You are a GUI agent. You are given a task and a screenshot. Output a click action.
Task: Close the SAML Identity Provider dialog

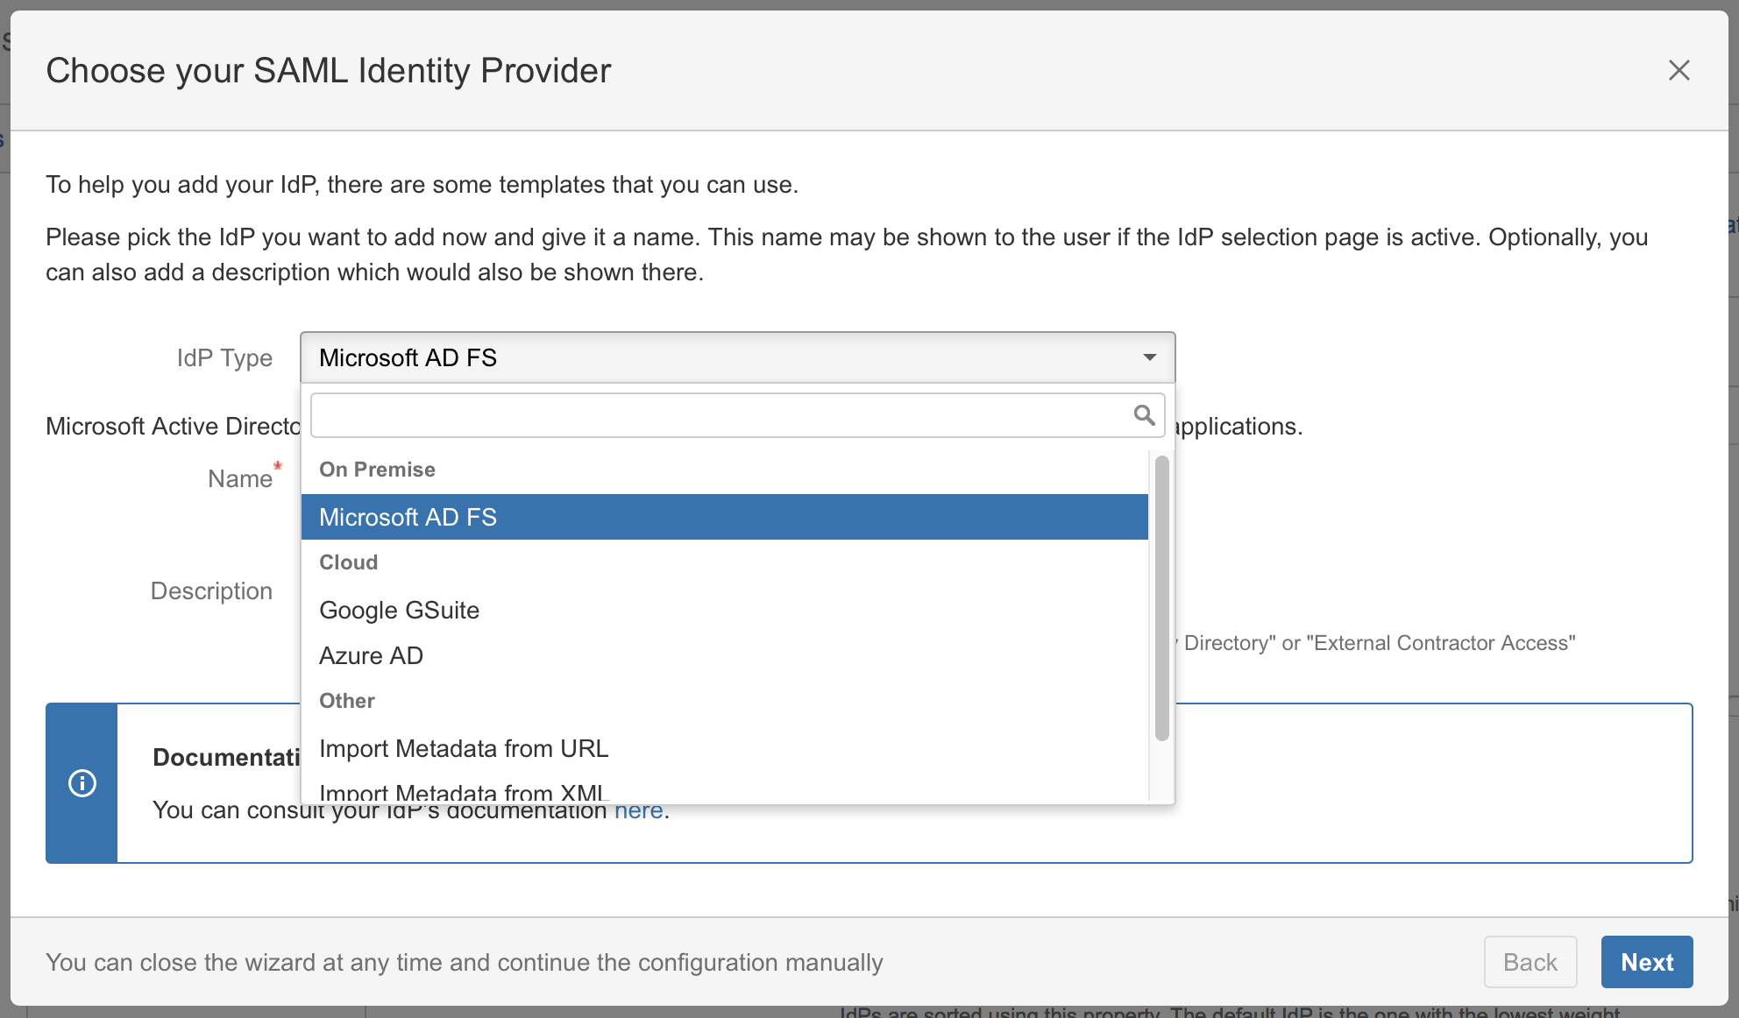[x=1679, y=70]
